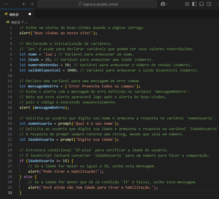Click the 'else' keyword on line 29

pyautogui.click(x=28, y=177)
